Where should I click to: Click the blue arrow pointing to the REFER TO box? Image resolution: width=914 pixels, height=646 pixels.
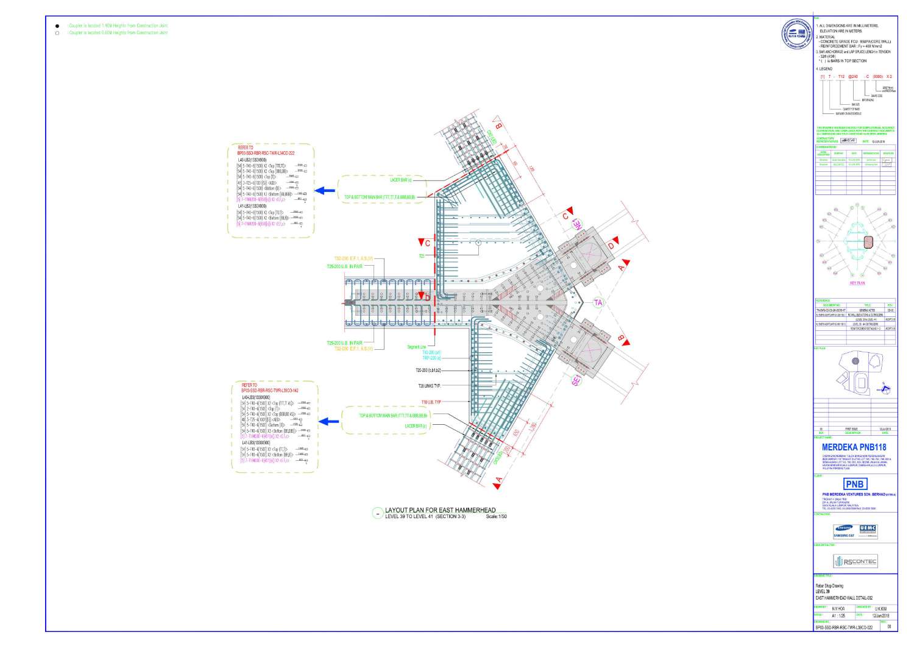pos(325,190)
